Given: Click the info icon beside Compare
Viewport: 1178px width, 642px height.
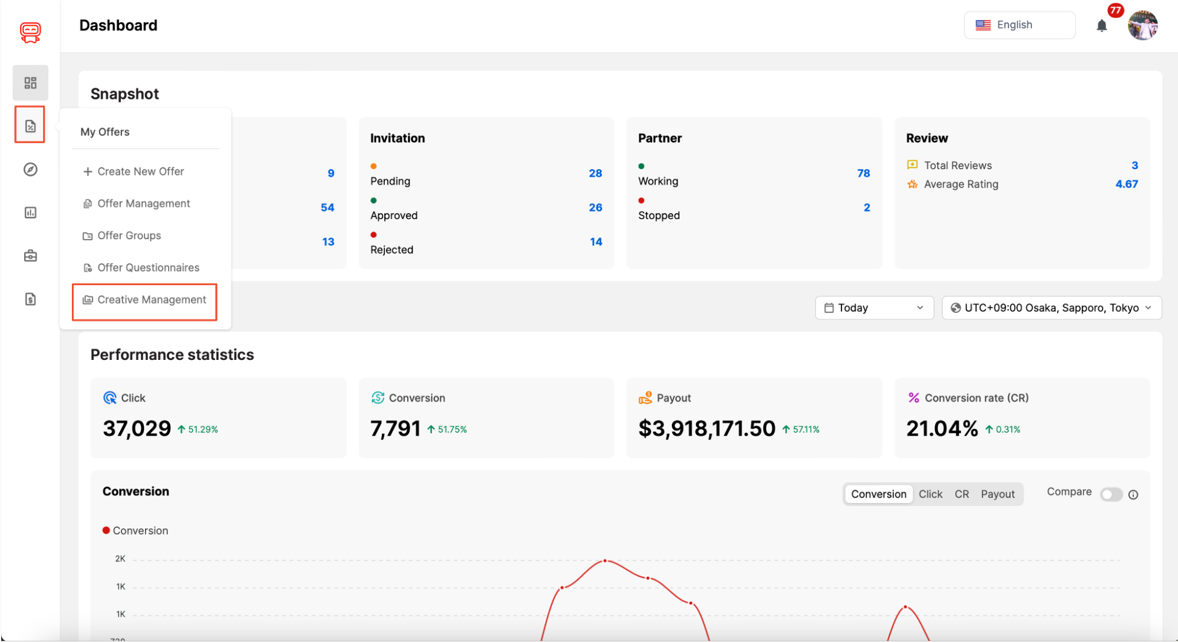Looking at the screenshot, I should pos(1134,495).
